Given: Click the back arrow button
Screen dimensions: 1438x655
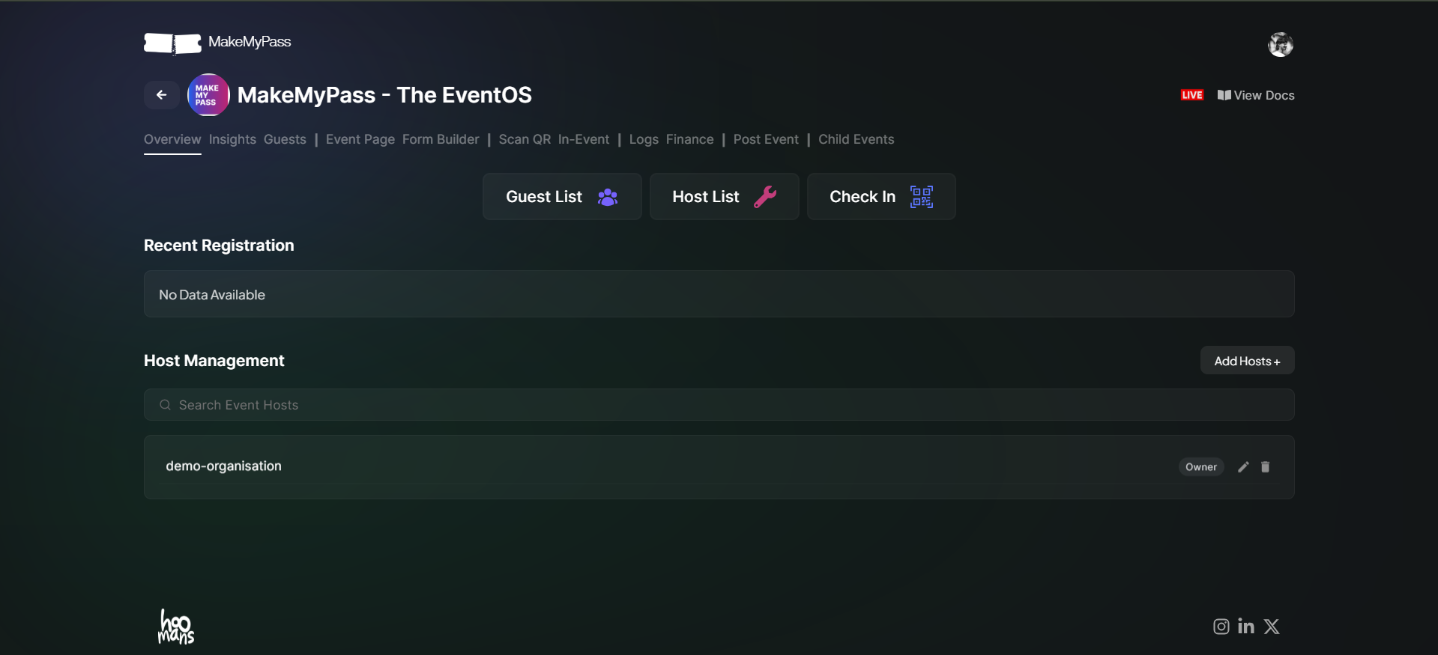Looking at the screenshot, I should (161, 95).
